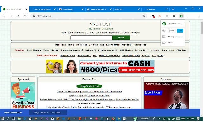The height and width of the screenshot is (127, 203).
Task: Switch to the Extensions tab
Action: (x=156, y=9)
